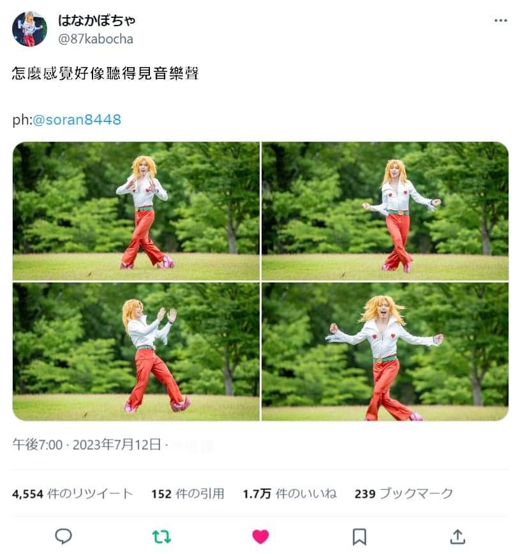View the top-left photo of the dancing cosplayer
520x554 pixels.
(136, 211)
